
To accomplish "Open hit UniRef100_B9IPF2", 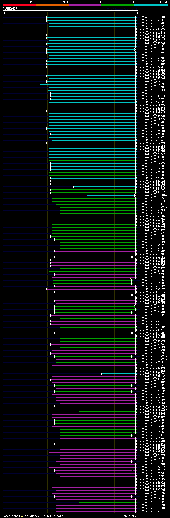I will 152,20.
